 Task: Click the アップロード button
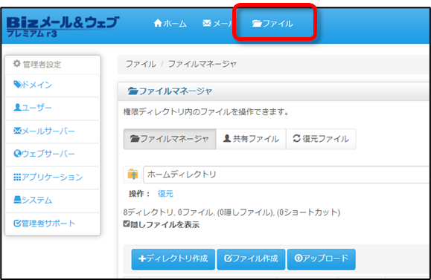[322, 259]
